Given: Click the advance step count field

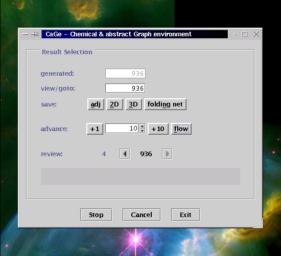Looking at the screenshot, I should (122, 129).
